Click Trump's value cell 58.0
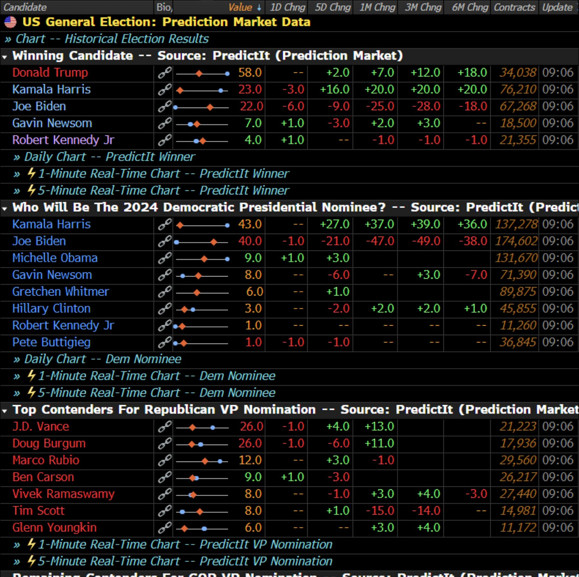579x577 pixels. pos(250,72)
